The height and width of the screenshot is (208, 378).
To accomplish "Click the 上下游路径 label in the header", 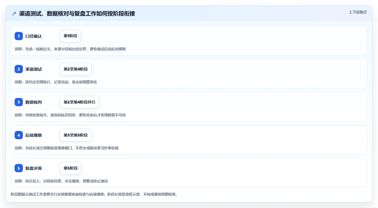I will [358, 12].
